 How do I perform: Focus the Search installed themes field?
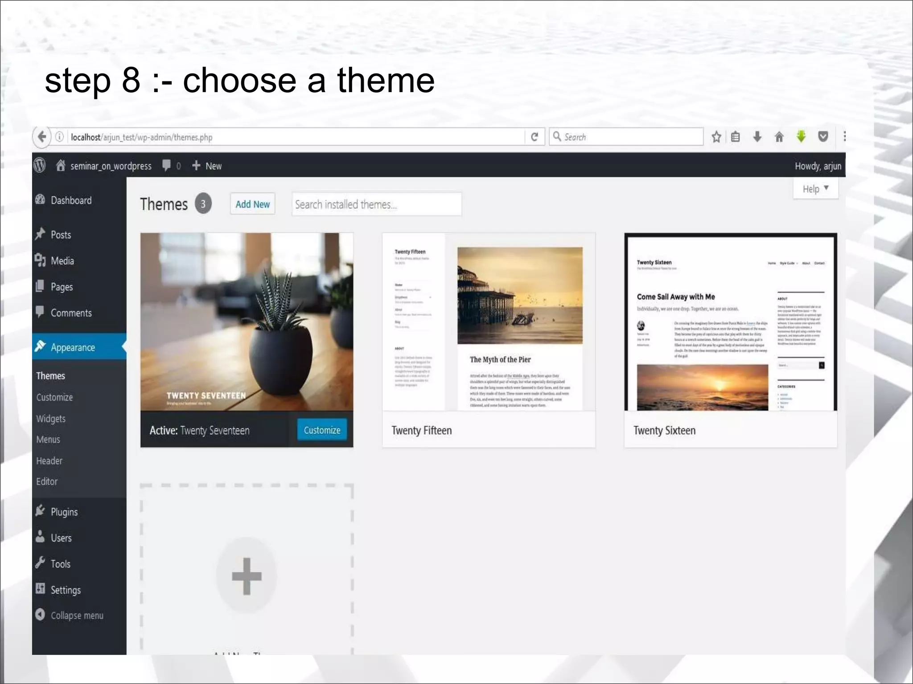(377, 204)
